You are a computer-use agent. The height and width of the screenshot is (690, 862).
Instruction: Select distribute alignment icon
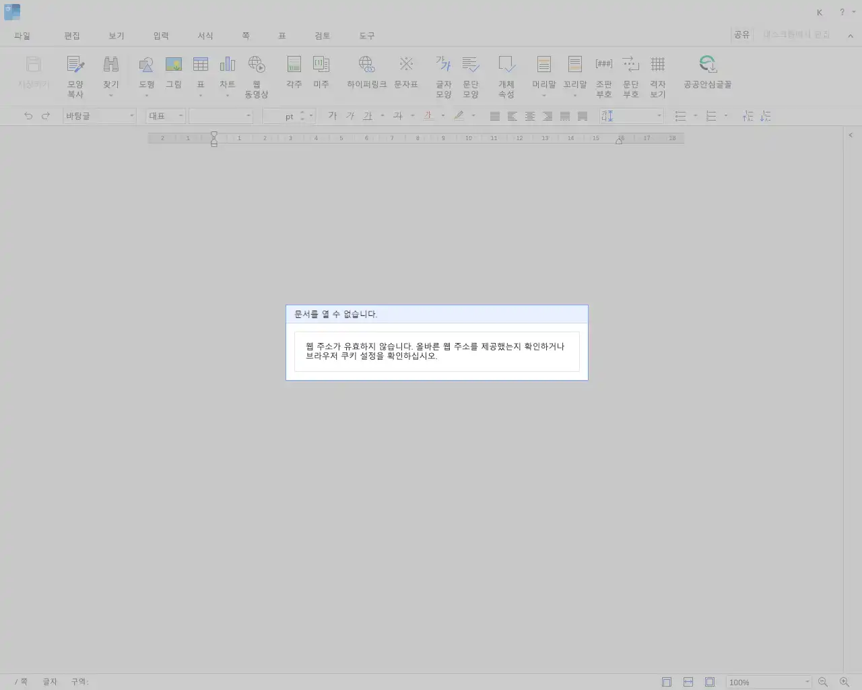point(565,117)
